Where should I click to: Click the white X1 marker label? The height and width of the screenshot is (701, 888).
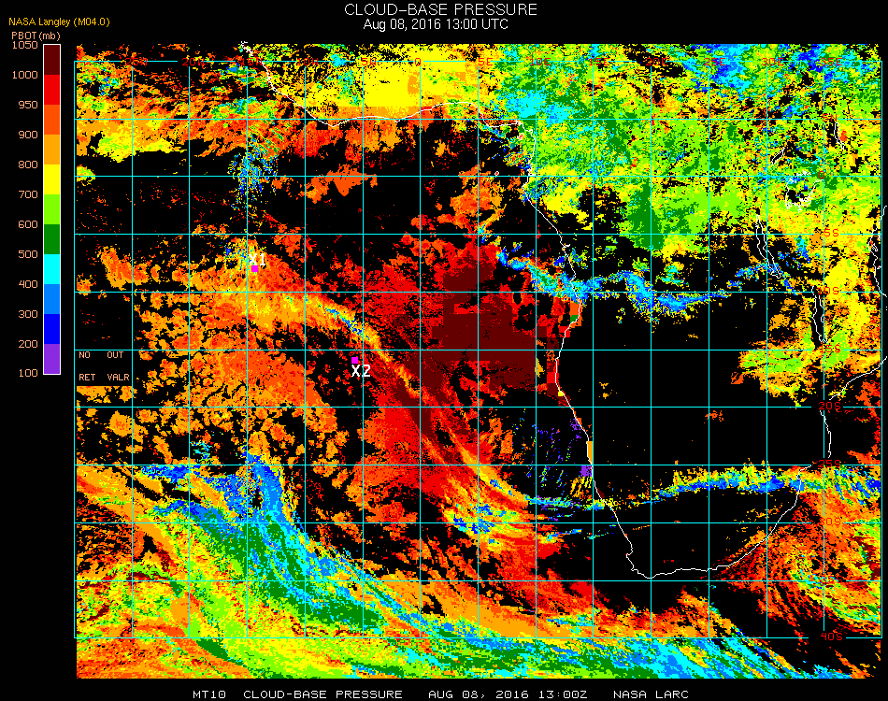click(x=258, y=260)
